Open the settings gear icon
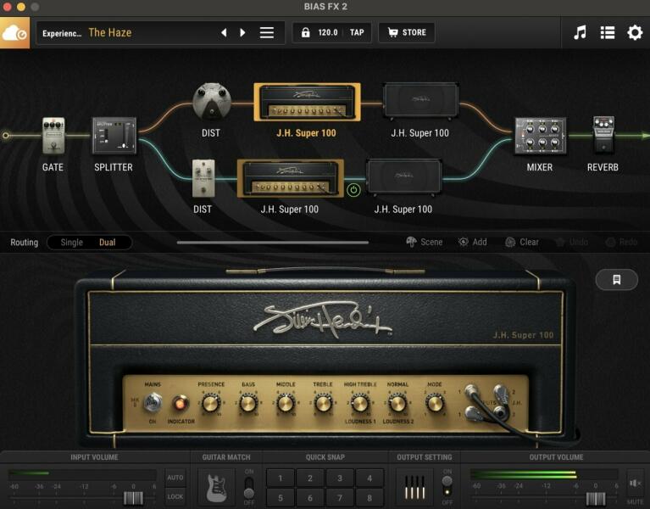 (x=635, y=33)
